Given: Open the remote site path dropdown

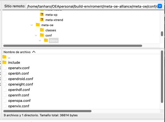Looking at the screenshot, I should (160, 6).
